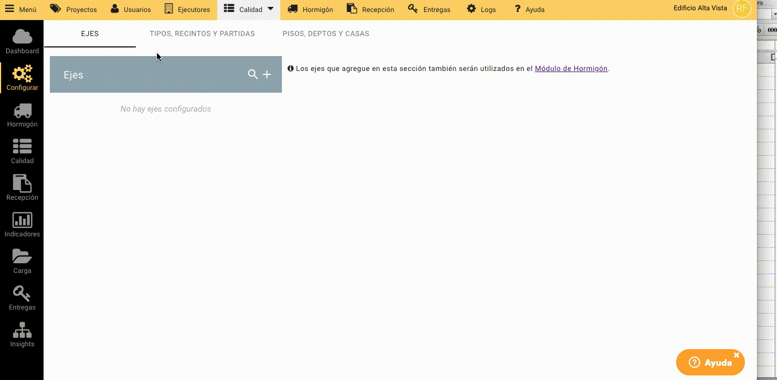
Task: Click the orange Ayuda help button
Action: coord(709,362)
